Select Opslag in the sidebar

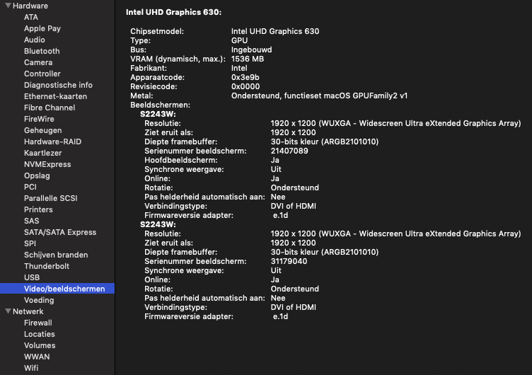tap(37, 175)
